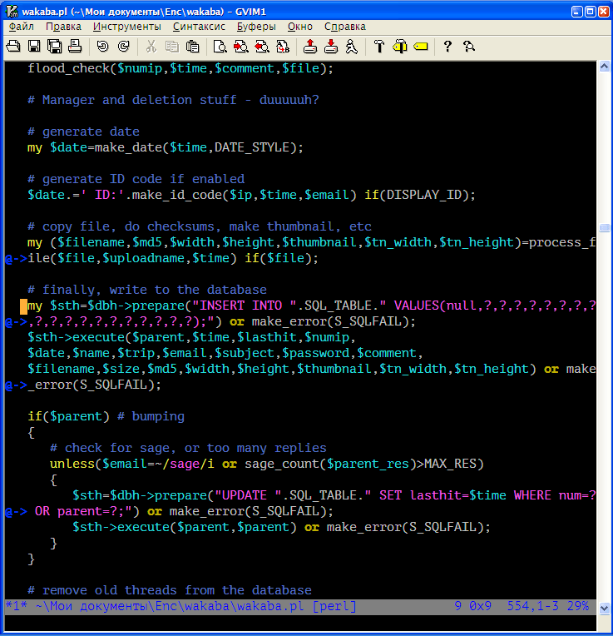Cut selection with scissors icon
The height and width of the screenshot is (636, 613).
point(151,47)
